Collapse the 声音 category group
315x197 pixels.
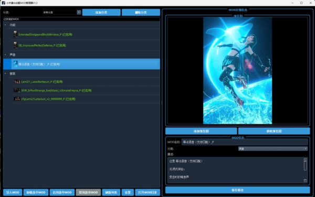pyautogui.click(x=5, y=54)
